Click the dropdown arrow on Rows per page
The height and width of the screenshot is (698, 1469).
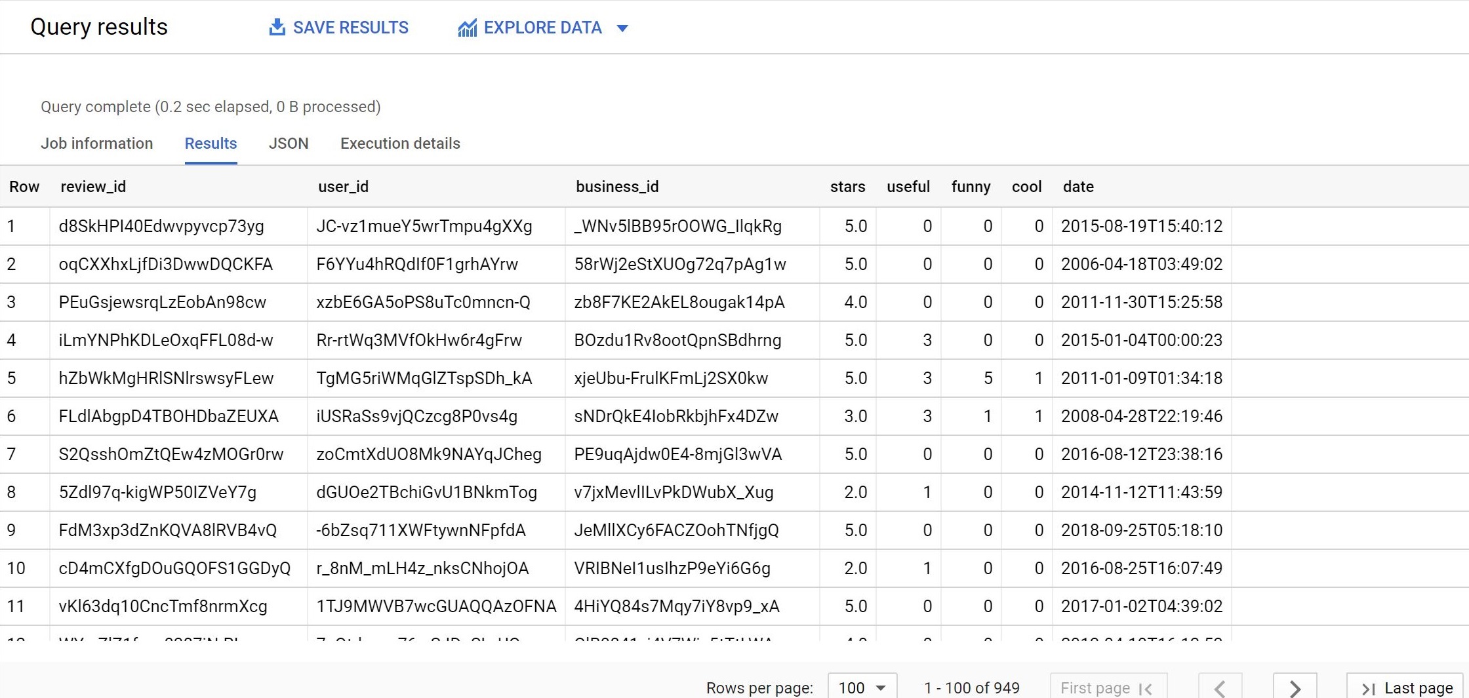[x=879, y=688]
